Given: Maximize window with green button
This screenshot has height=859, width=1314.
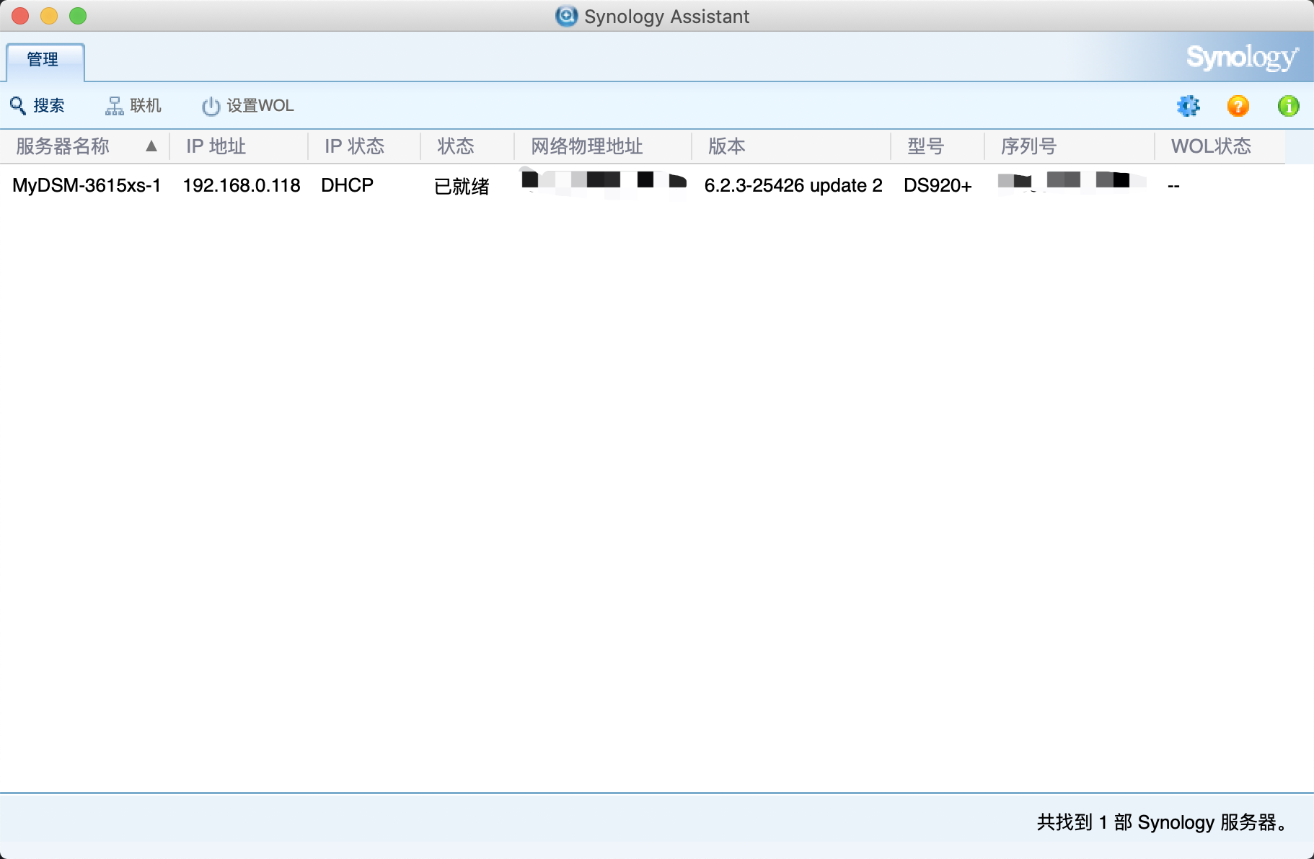Looking at the screenshot, I should pos(78,16).
